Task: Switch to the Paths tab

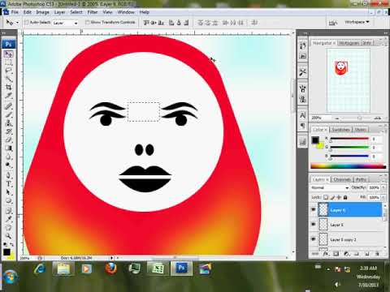Action: coord(361,179)
